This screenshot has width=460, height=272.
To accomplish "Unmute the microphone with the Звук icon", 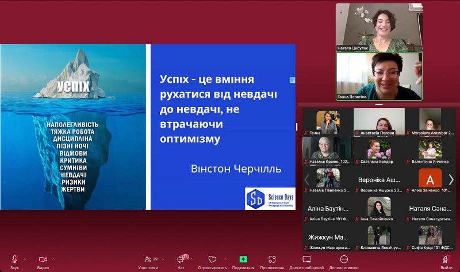I will click(14, 260).
